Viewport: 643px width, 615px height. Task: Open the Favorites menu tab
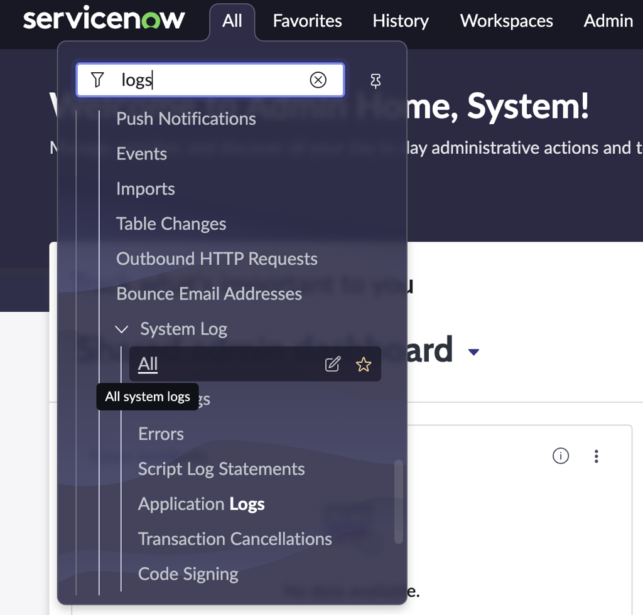(x=308, y=21)
